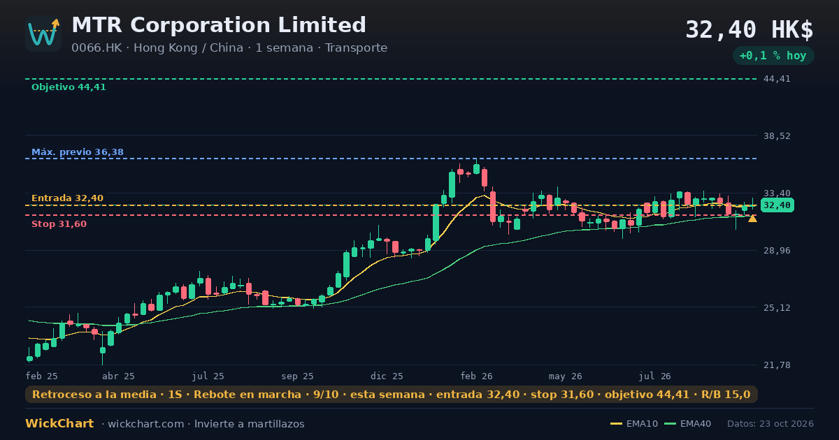The image size is (839, 440).
Task: Click the abr 25 date label
Action: tap(119, 376)
